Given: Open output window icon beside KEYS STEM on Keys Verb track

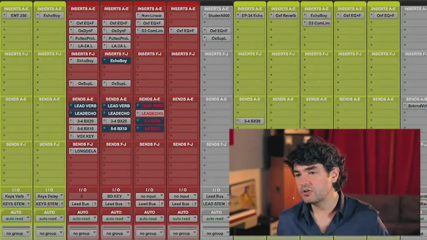Looking at the screenshot, I should (28, 203).
